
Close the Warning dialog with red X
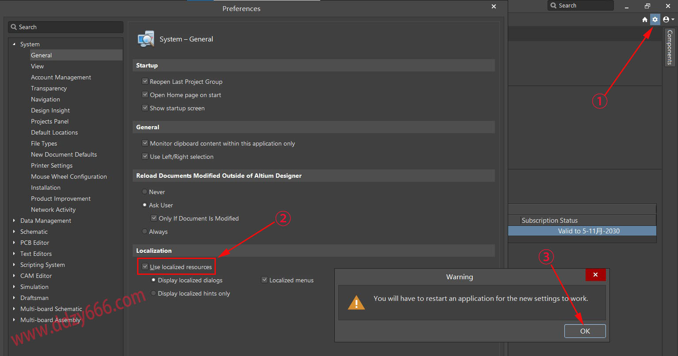[595, 275]
